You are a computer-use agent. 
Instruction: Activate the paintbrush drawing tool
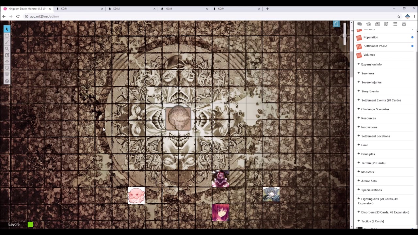[7, 42]
